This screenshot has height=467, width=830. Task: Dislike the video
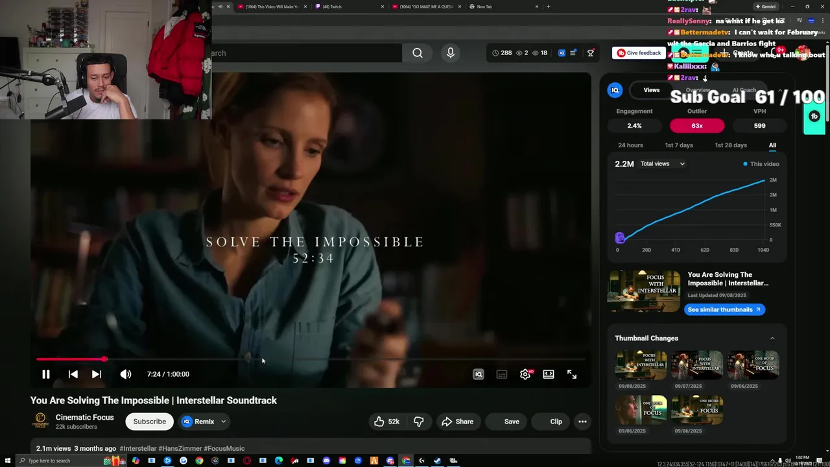419,422
